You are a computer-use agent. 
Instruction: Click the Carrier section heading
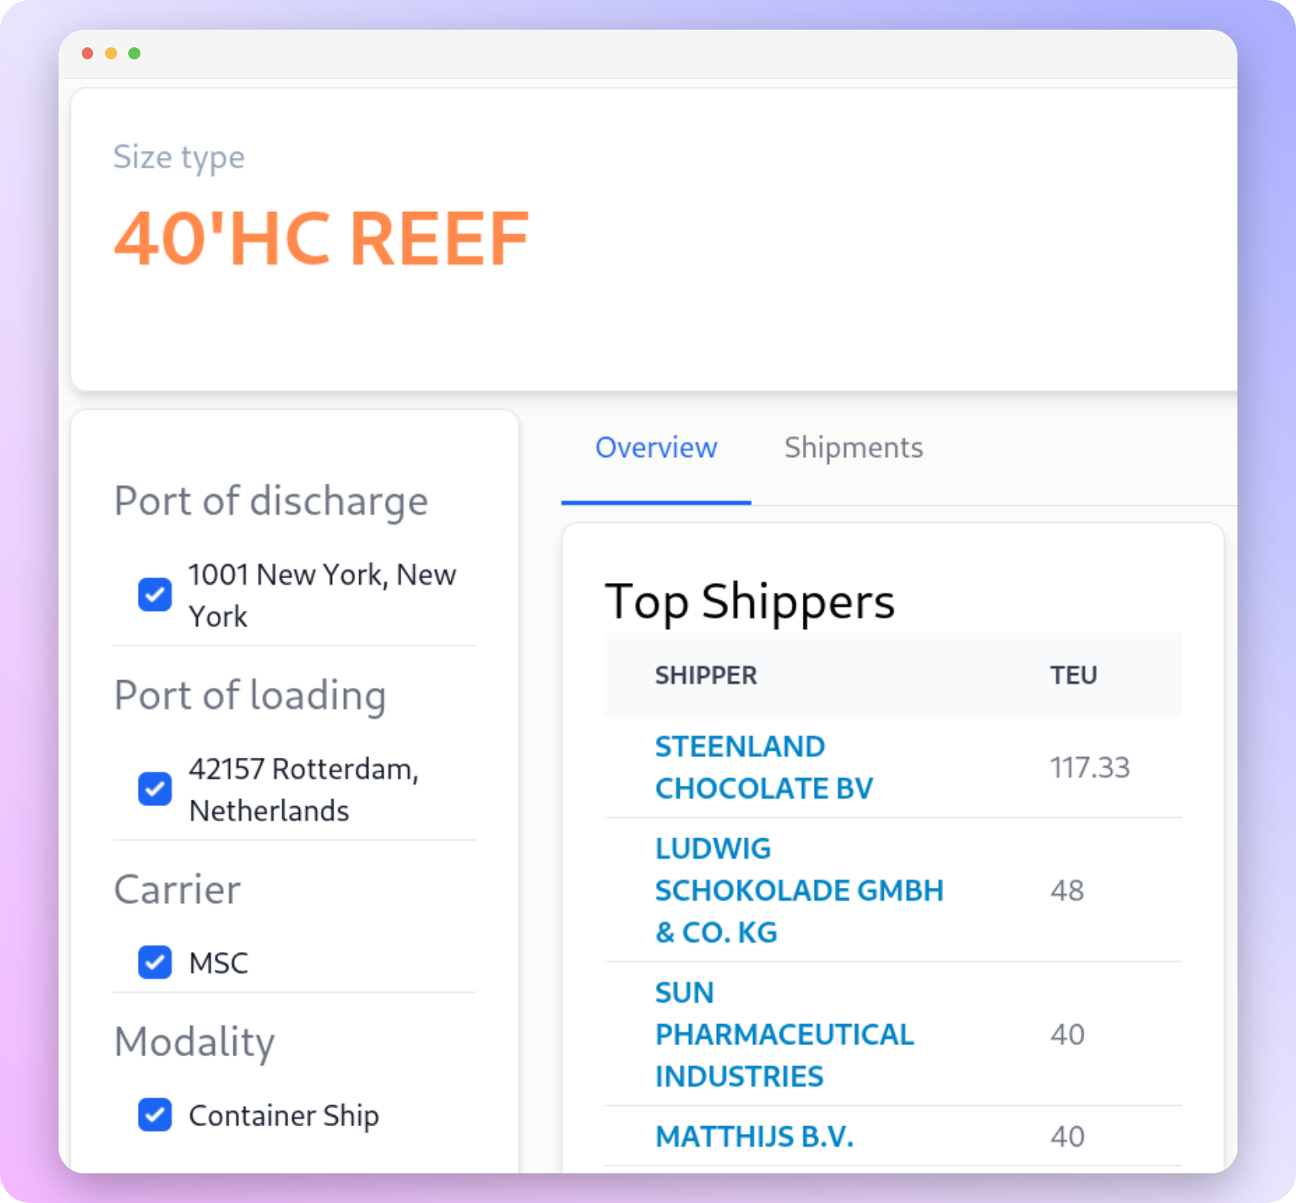pyautogui.click(x=177, y=889)
